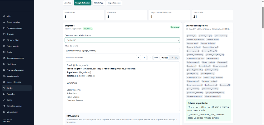The width and height of the screenshot is (264, 125).
Task: Click Cancelar Reserva link in description
Action: pos(75,100)
